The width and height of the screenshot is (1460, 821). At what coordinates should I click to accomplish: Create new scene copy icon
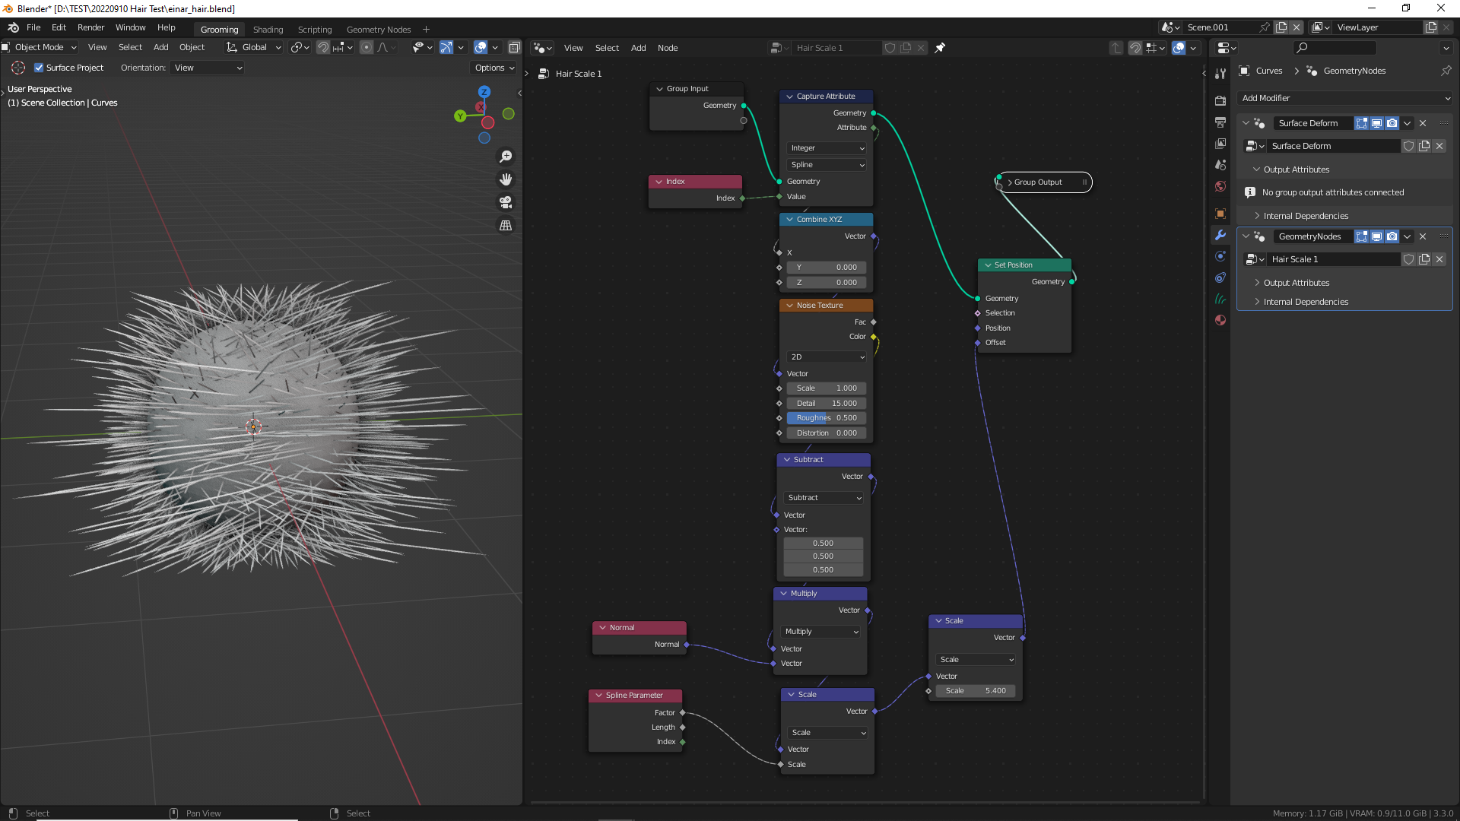click(1281, 27)
